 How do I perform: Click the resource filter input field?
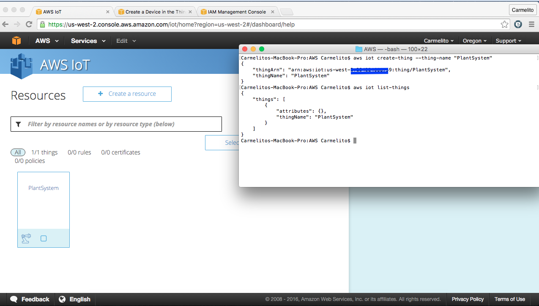click(x=123, y=124)
